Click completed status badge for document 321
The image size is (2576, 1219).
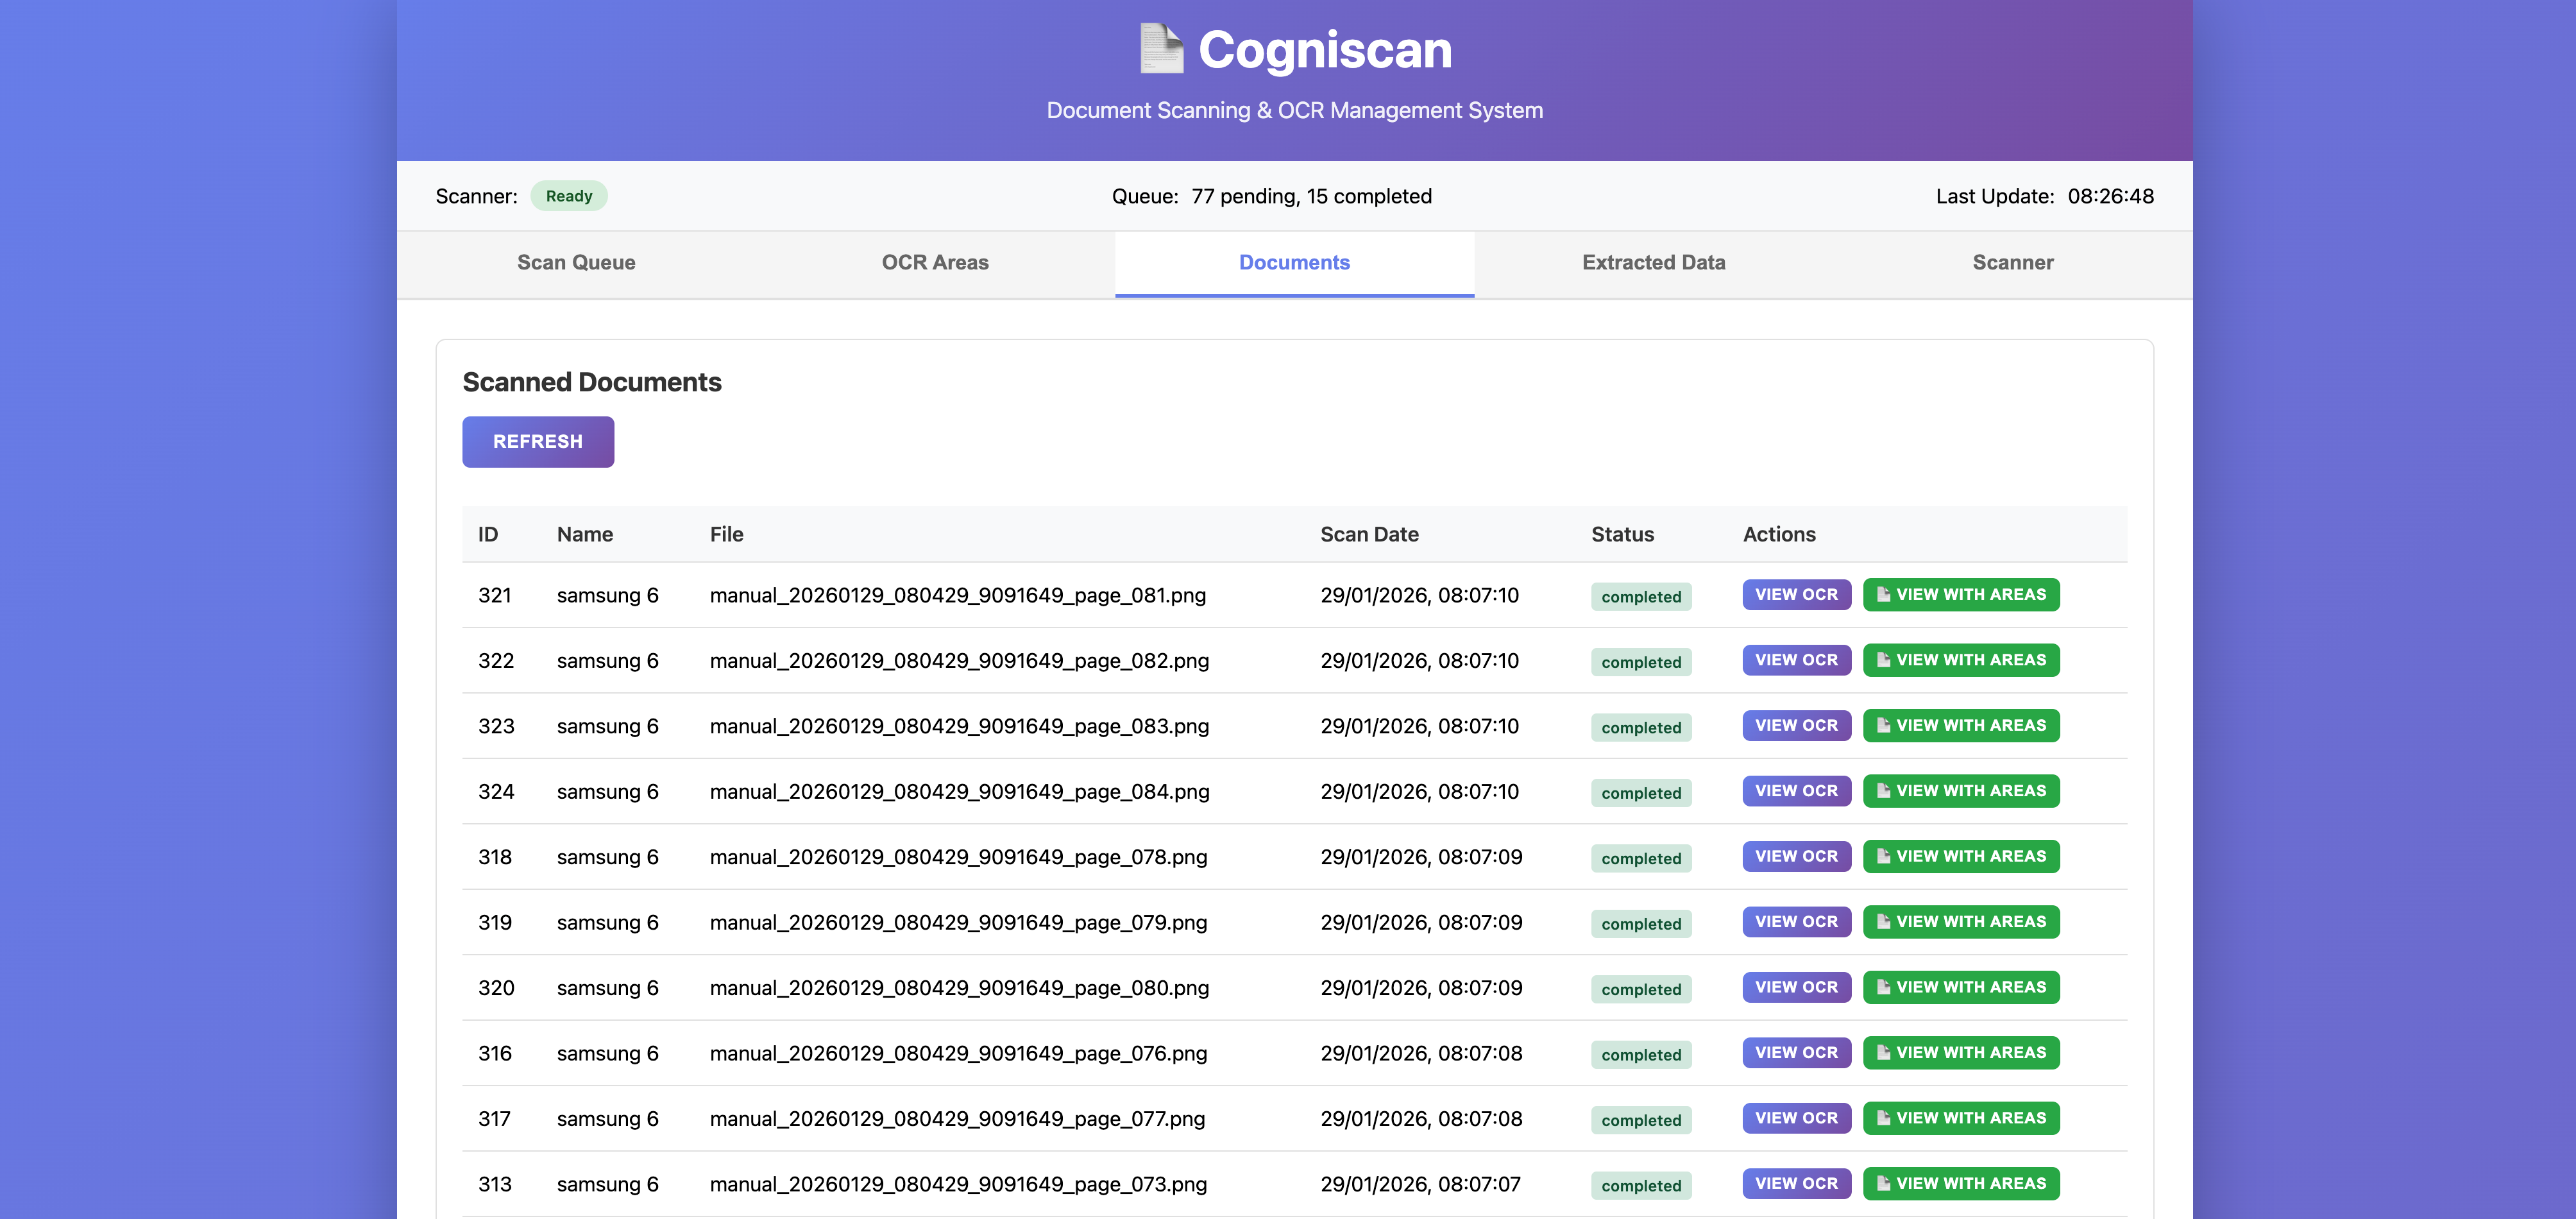1640,597
